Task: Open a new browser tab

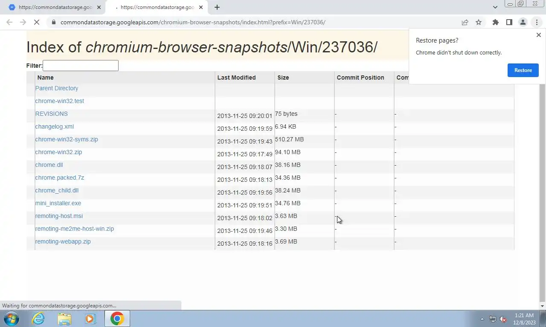Action: pos(217,7)
